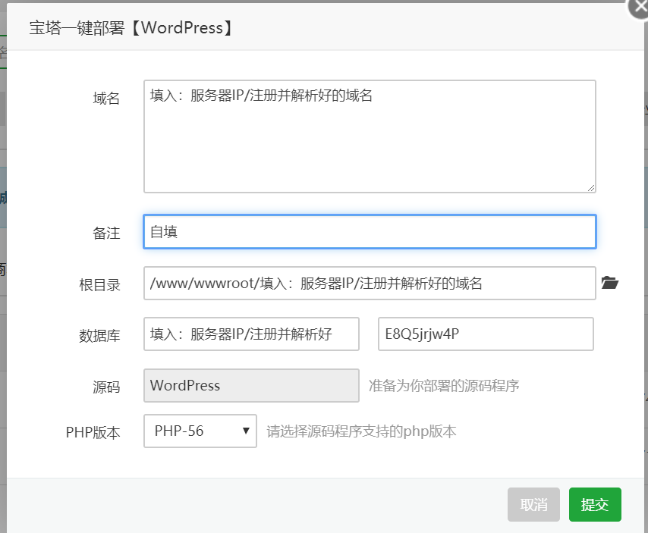Click the PHP版本 field label
This screenshot has height=533, width=648.
tap(93, 433)
